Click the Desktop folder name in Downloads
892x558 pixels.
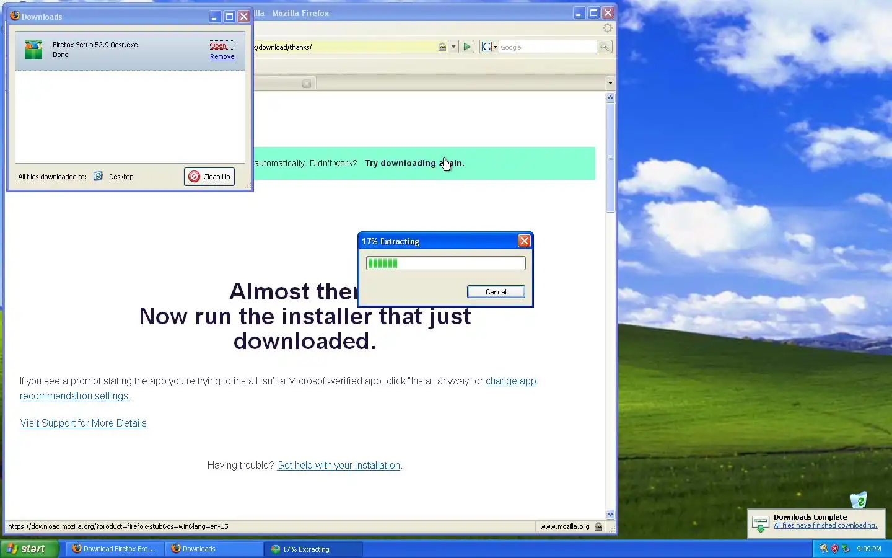click(x=121, y=177)
